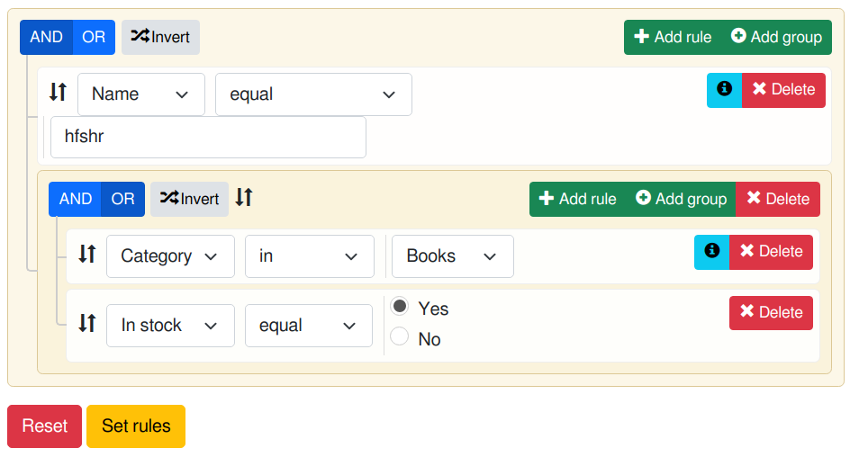
Task: Click the text input containing hfshr
Action: point(208,137)
